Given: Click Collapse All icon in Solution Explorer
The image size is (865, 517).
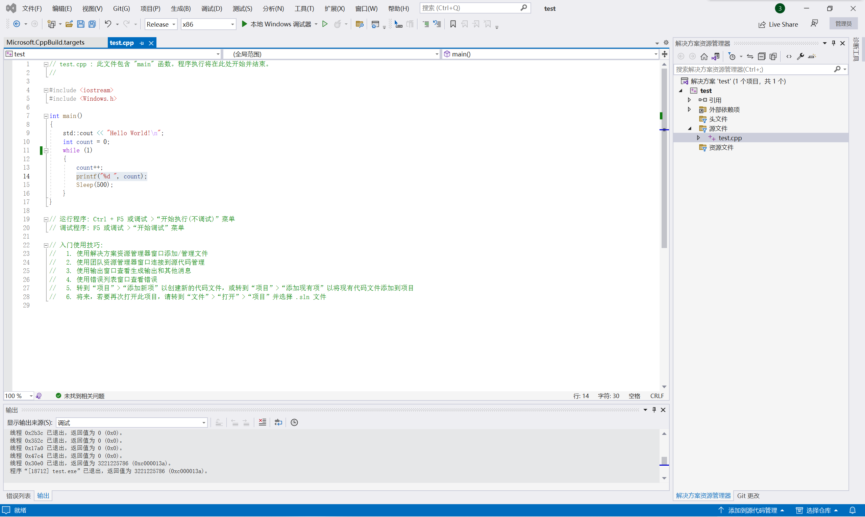Looking at the screenshot, I should (x=762, y=56).
